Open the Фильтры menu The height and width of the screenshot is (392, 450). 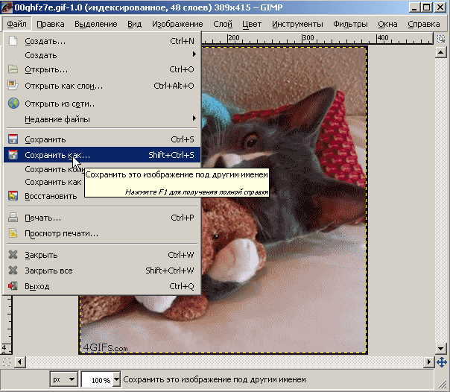[350, 24]
